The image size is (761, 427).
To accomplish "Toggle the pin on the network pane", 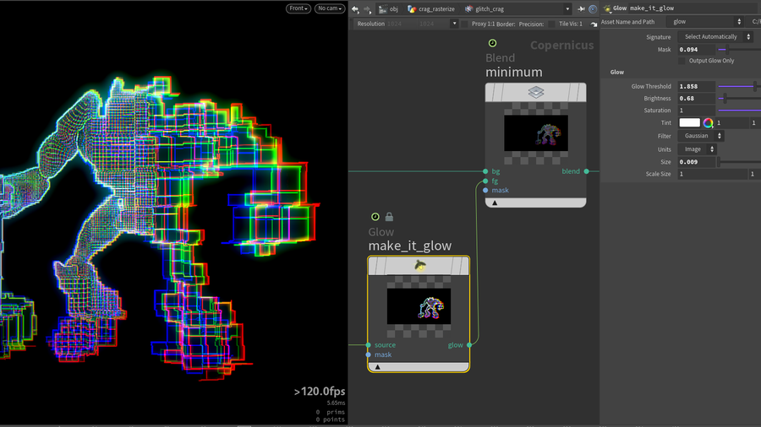I will point(581,8).
